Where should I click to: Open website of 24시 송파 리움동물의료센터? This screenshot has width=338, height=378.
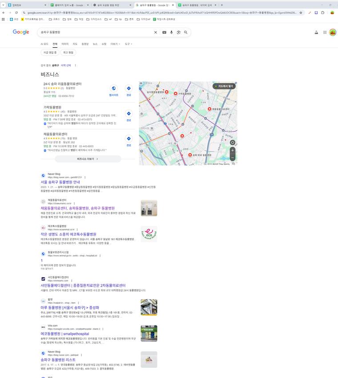click(x=113, y=91)
